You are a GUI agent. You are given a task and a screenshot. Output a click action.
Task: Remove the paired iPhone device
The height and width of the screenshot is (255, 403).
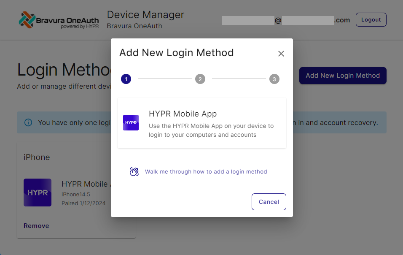(36, 226)
